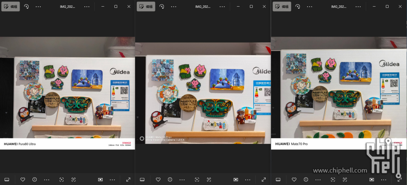
Task: Scan text in the Pura80 Ultra photo
Action: 74,180
